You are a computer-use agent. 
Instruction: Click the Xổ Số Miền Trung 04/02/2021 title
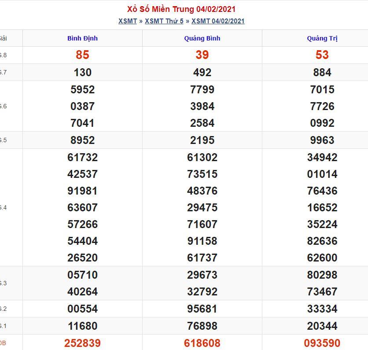tap(181, 9)
